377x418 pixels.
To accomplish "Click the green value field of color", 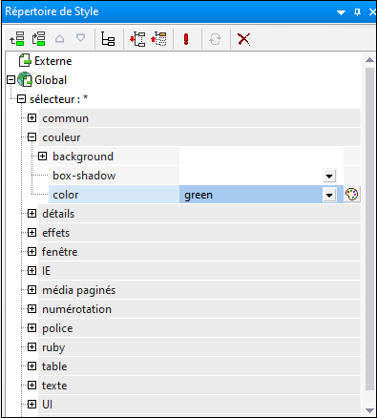I will [x=251, y=195].
